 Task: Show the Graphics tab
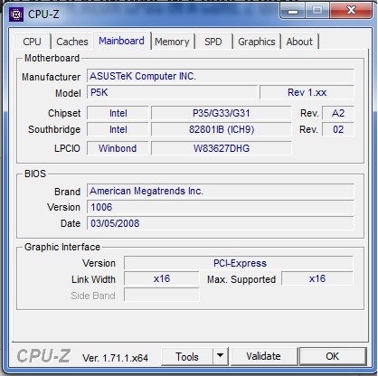(x=257, y=42)
